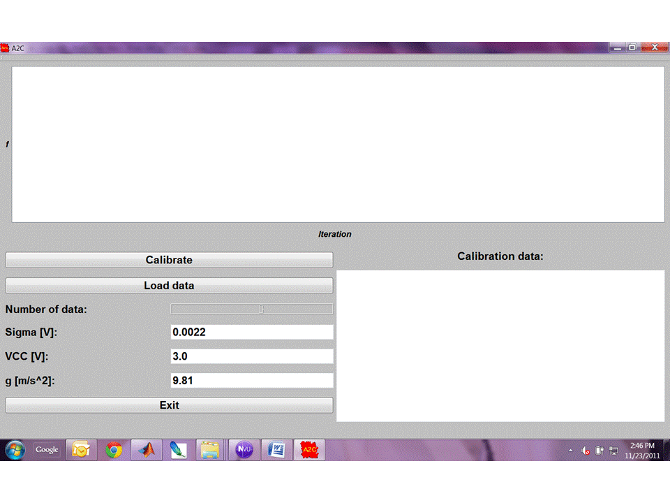The image size is (670, 503).
Task: Open Microsoft Word from the taskbar
Action: (x=277, y=450)
